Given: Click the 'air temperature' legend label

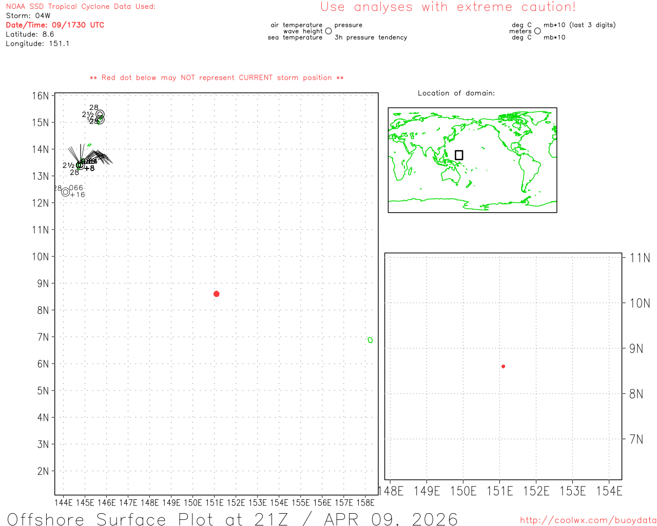Looking at the screenshot, I should pyautogui.click(x=297, y=25).
